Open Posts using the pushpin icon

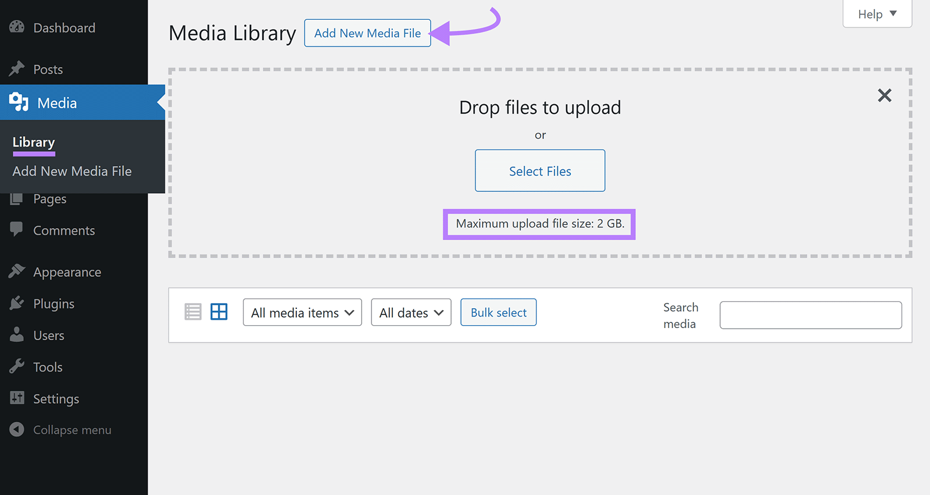pos(17,69)
